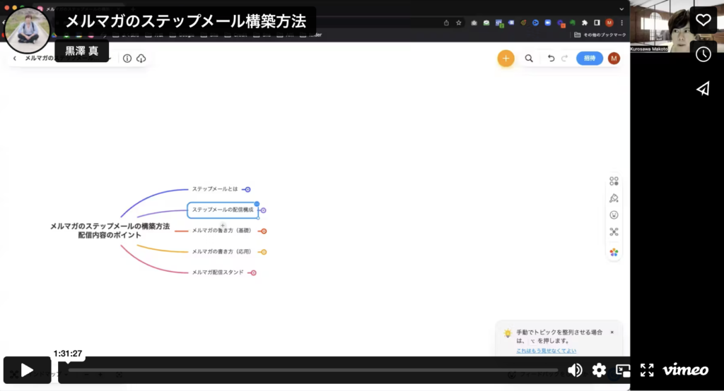Mute the video with the volume icon

point(575,370)
